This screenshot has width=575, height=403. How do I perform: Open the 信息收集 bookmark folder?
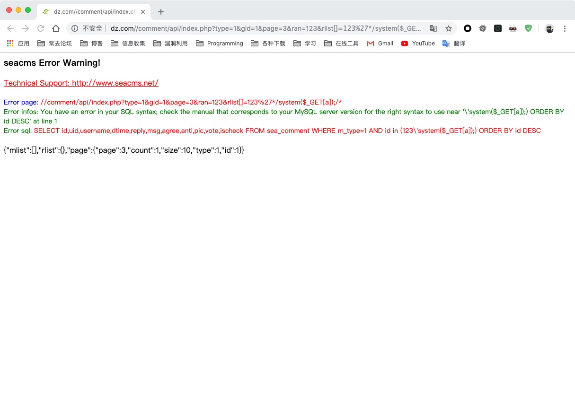128,43
